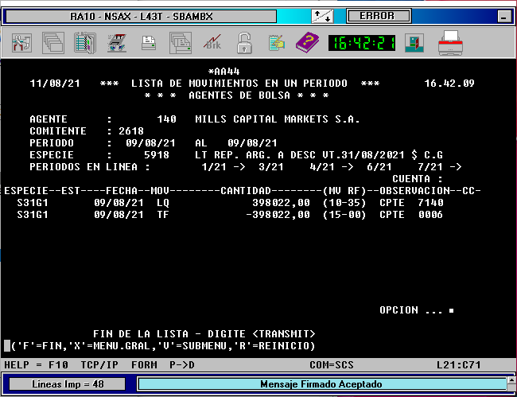Click the ERROR status button

(379, 16)
